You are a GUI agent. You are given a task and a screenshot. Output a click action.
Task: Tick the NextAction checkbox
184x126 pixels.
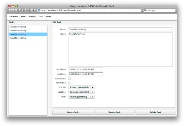pos(70,83)
